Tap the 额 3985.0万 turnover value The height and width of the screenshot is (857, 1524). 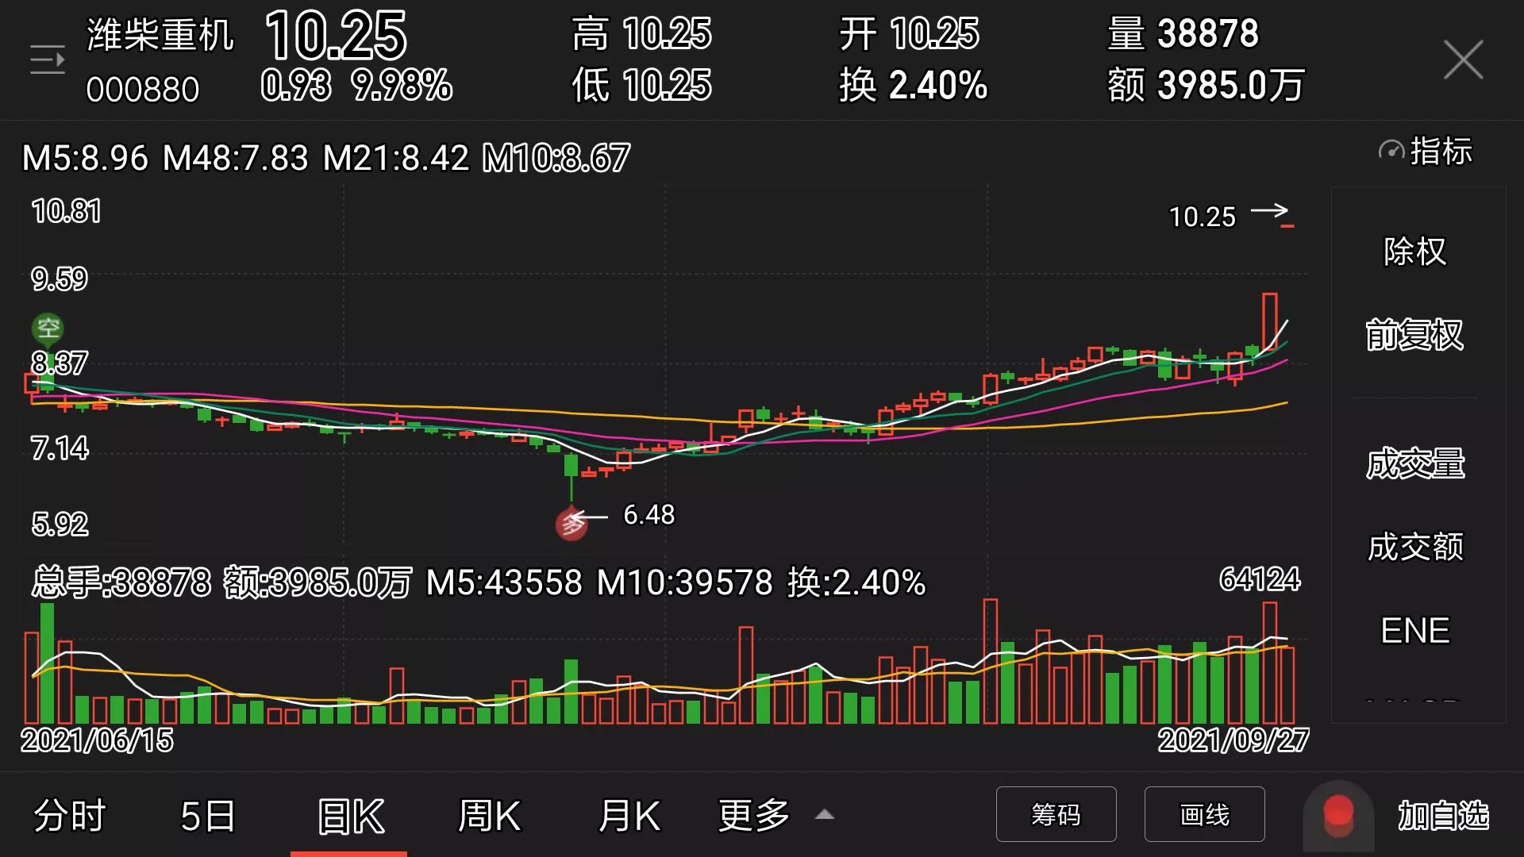(x=1206, y=85)
